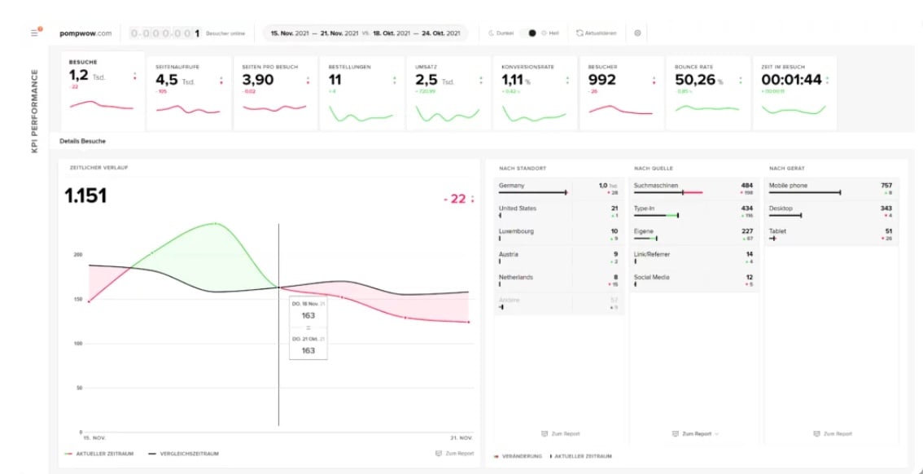Open the dots menu on Bestellungen card
Viewport: 923px width, 474px height.
click(395, 80)
